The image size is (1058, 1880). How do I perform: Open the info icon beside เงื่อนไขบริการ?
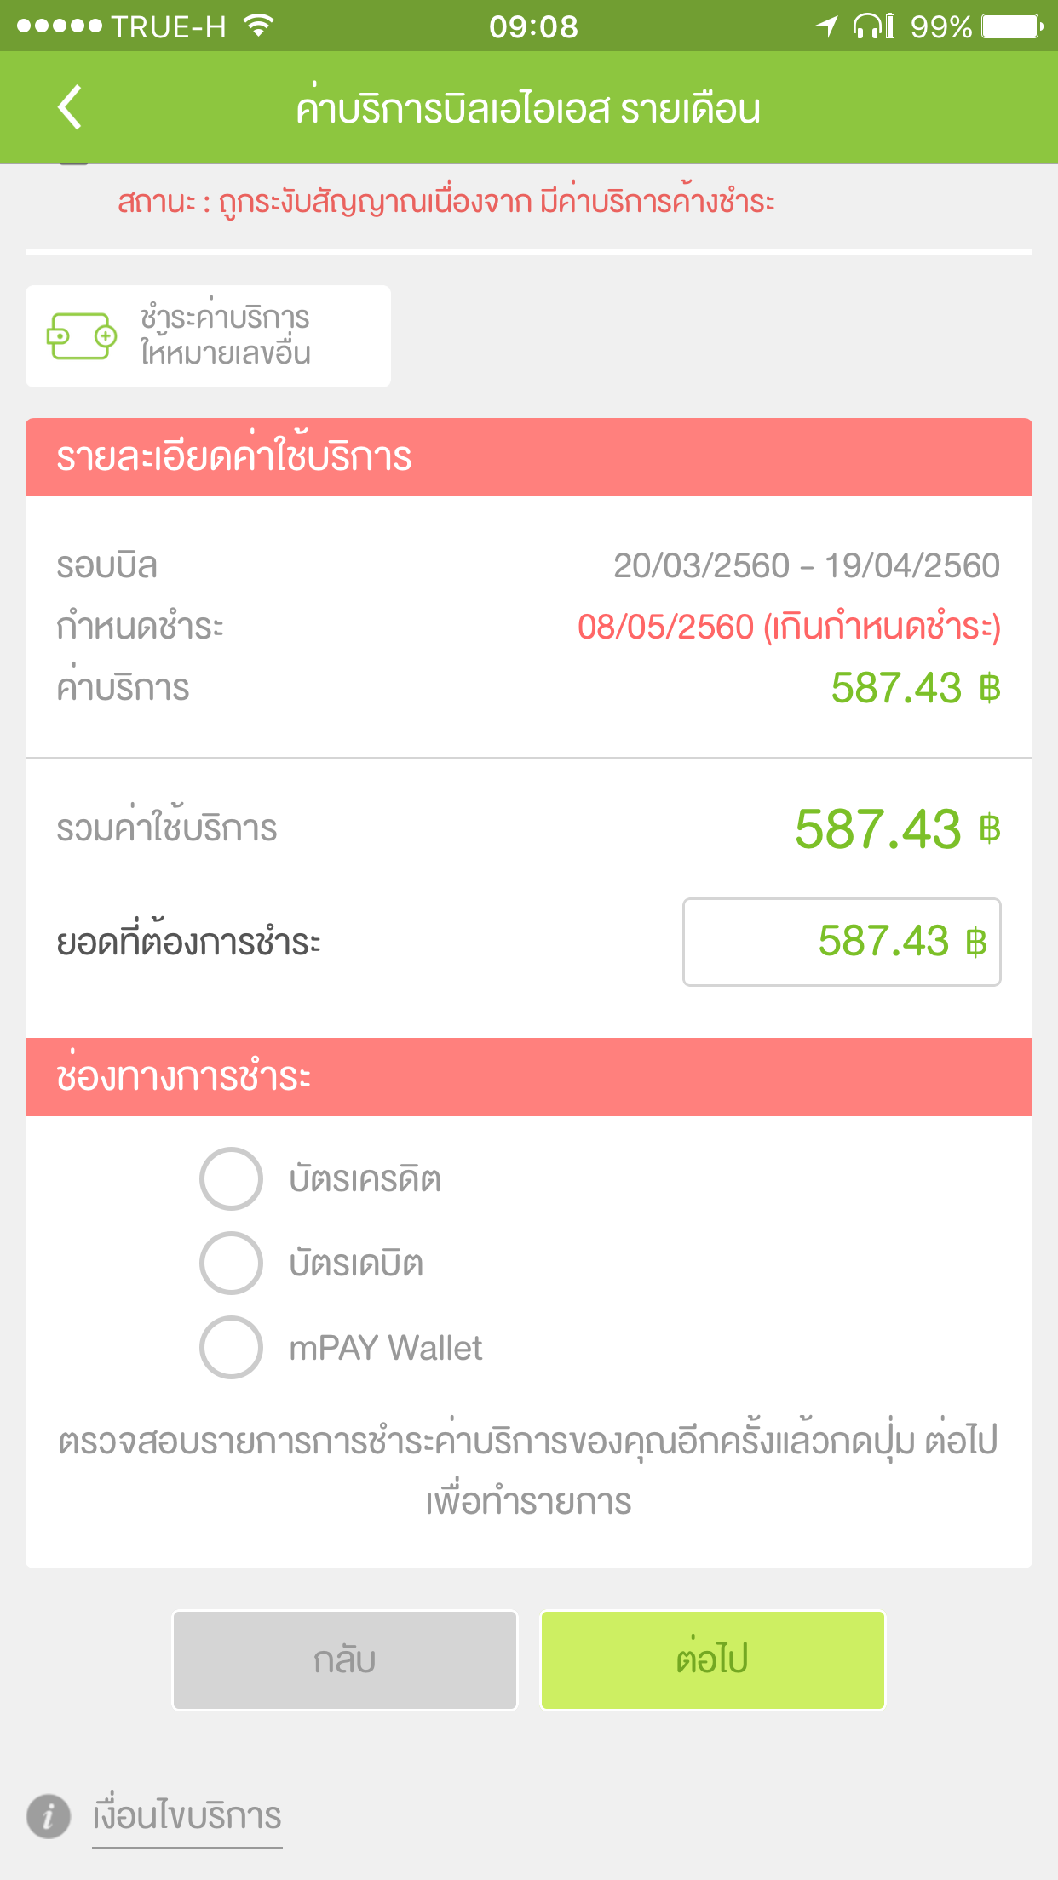tap(49, 1816)
